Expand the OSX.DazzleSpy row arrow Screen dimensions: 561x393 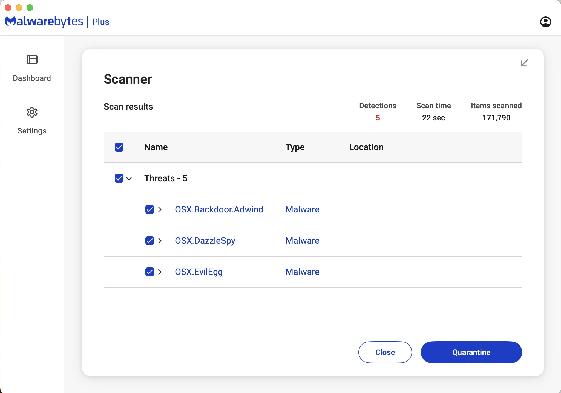(x=160, y=241)
